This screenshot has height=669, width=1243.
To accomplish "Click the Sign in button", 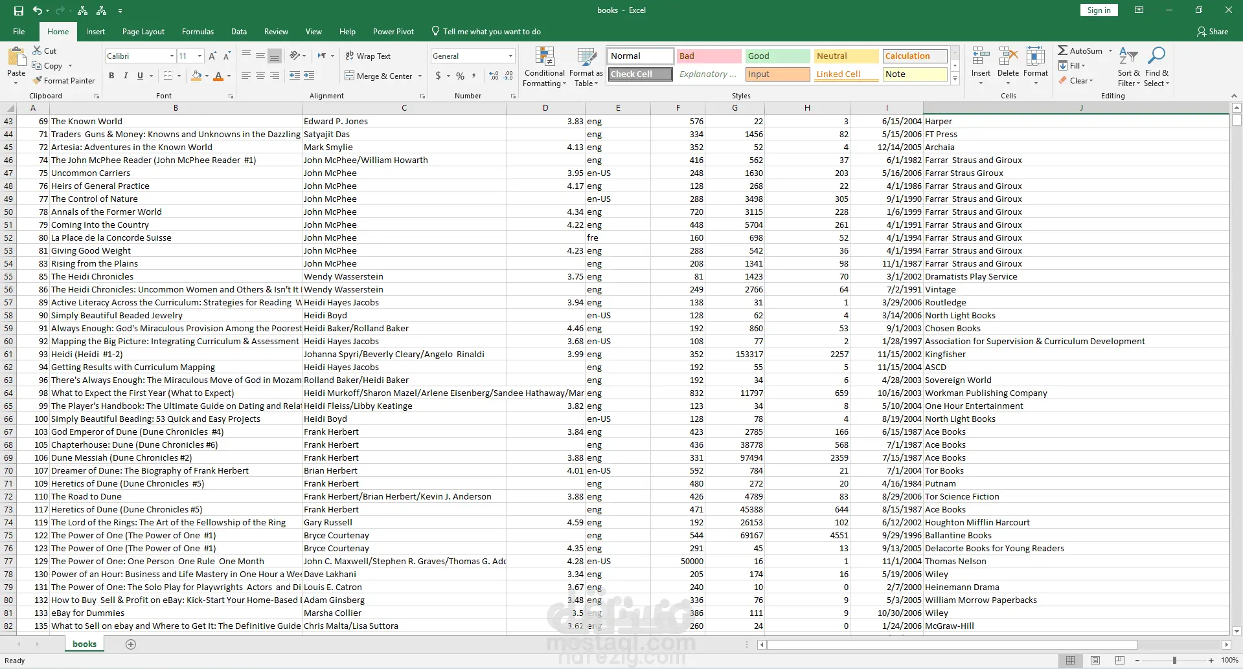I will 1099,10.
